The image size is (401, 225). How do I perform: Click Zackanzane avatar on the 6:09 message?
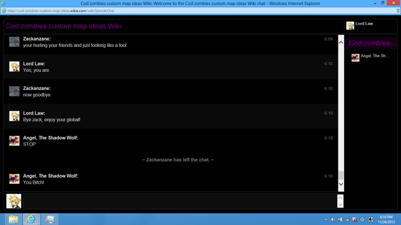[14, 42]
